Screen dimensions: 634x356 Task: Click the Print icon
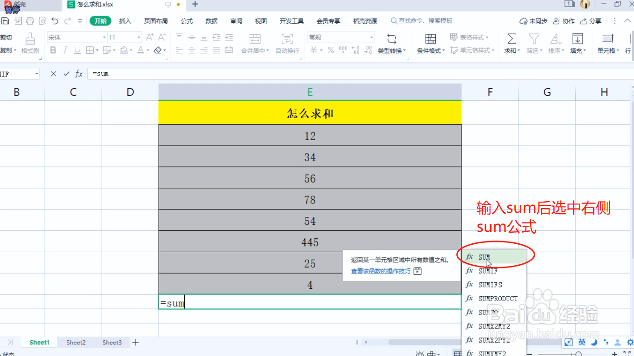pyautogui.click(x=30, y=21)
